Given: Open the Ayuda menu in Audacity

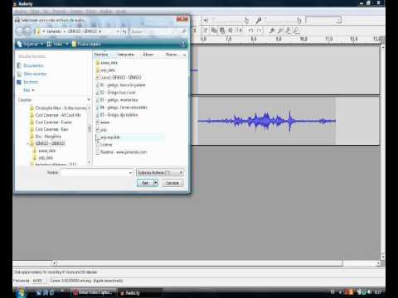Looking at the screenshot, I should pos(121,12).
